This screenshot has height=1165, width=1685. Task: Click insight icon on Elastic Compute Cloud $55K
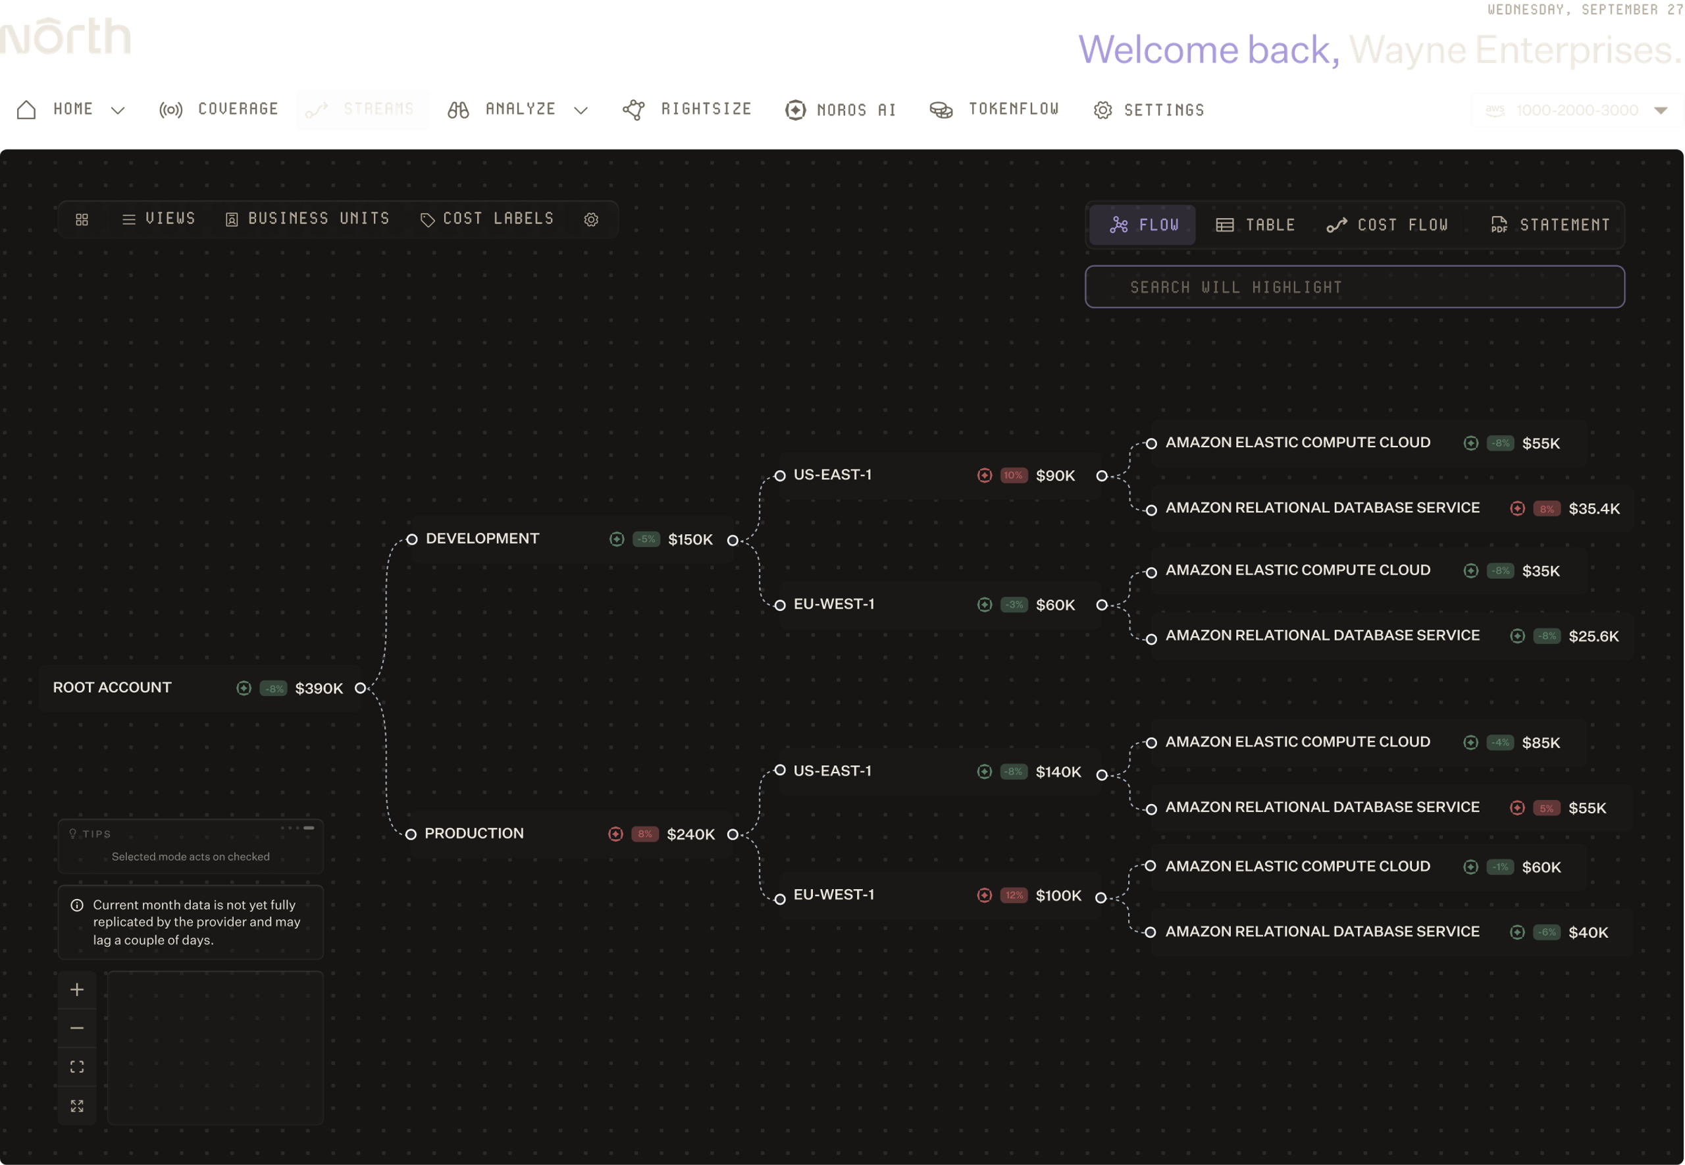tap(1471, 443)
